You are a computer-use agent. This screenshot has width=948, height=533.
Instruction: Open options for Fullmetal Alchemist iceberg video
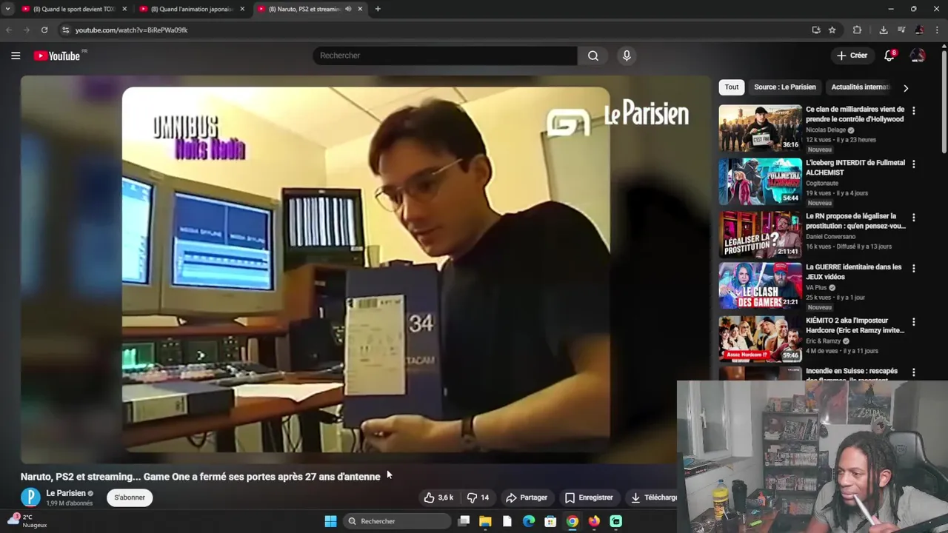click(913, 164)
